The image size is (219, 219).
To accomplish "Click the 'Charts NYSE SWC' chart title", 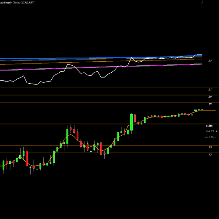I will point(23,3).
